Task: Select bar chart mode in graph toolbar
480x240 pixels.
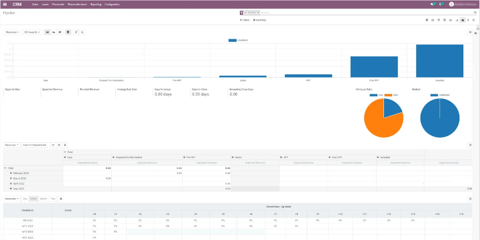Action: pyautogui.click(x=47, y=32)
